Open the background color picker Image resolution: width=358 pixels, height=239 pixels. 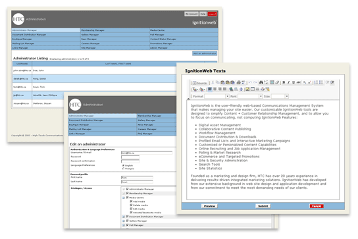pos(202,89)
